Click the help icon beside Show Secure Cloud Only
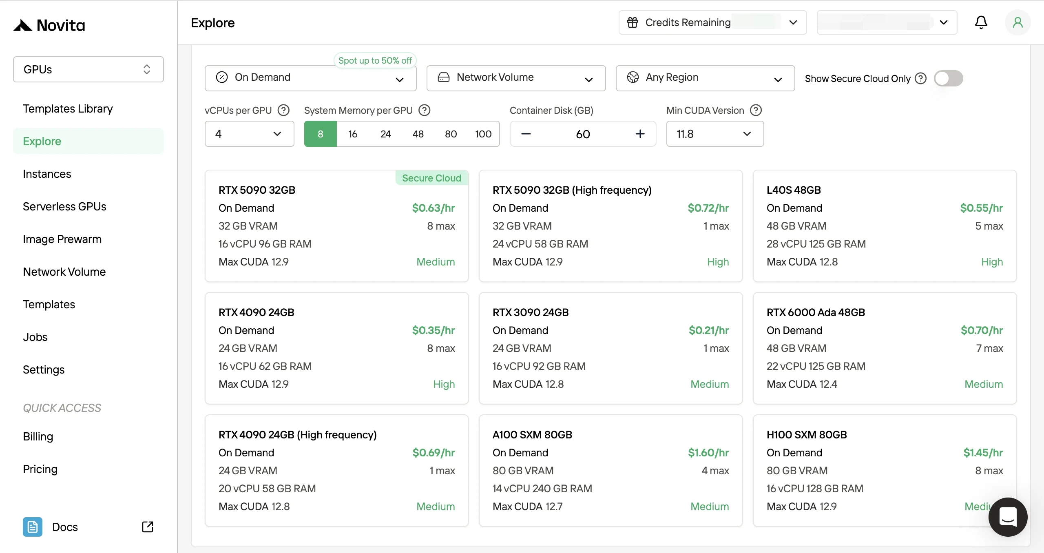 (920, 78)
